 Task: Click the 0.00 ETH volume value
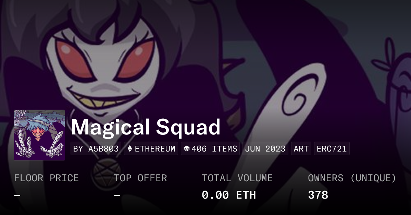click(x=229, y=195)
